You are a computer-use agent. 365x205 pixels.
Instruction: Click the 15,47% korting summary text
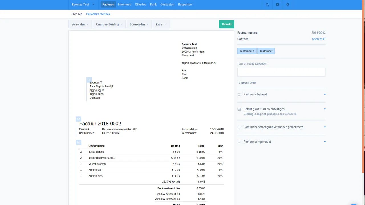coord(171,181)
